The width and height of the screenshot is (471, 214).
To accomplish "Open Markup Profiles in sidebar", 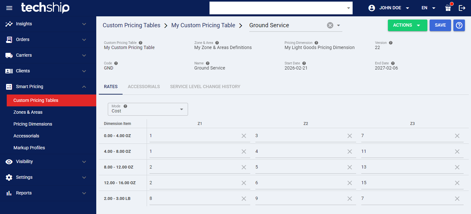I will tap(51, 148).
